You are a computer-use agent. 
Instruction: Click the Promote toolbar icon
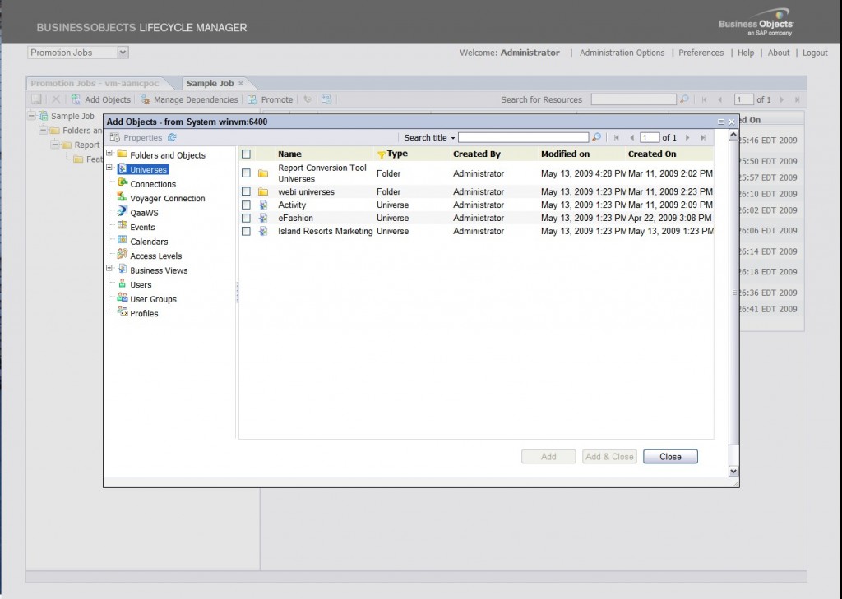pyautogui.click(x=252, y=99)
